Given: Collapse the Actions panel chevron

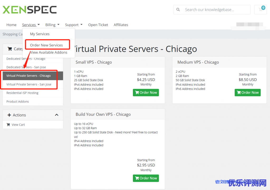Looking at the screenshot, I should click(x=57, y=115).
